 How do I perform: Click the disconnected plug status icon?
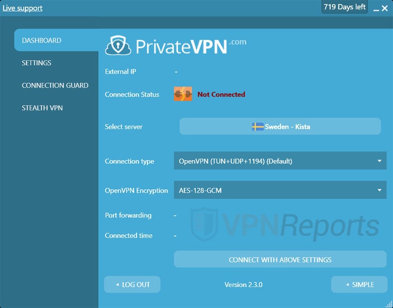tap(183, 94)
